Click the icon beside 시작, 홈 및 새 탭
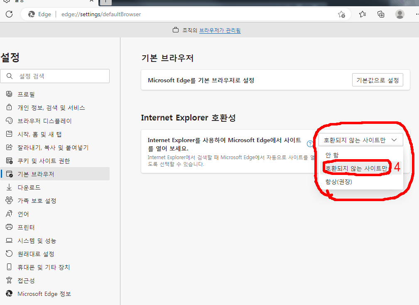The width and height of the screenshot is (419, 305). coord(9,134)
